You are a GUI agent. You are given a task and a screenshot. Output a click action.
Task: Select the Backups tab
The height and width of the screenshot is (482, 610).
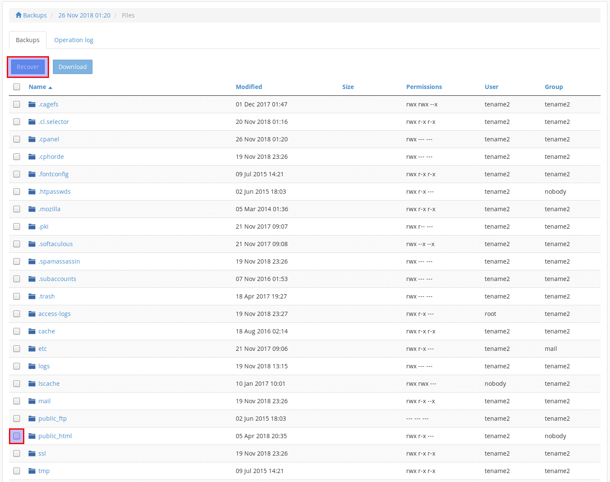tap(28, 40)
